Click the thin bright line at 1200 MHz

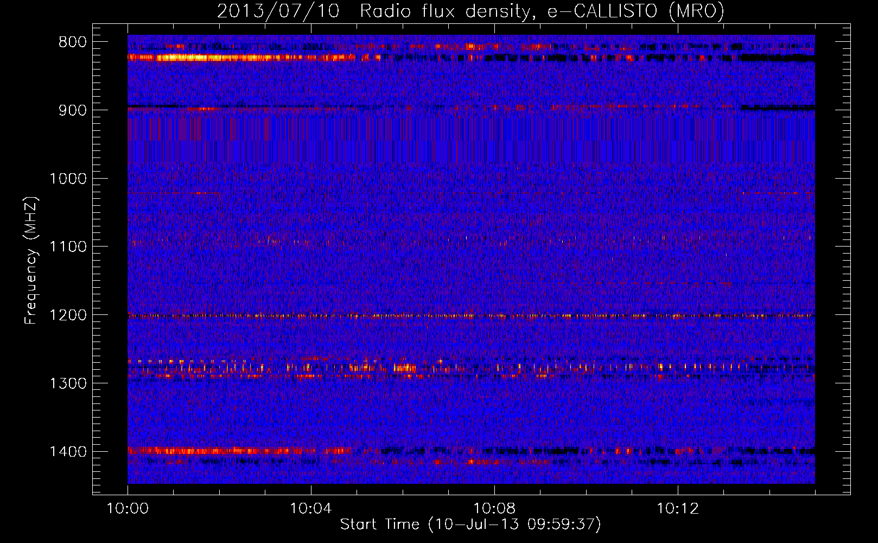coord(471,315)
